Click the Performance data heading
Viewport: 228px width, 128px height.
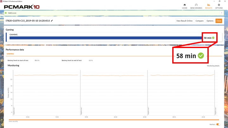(15, 50)
